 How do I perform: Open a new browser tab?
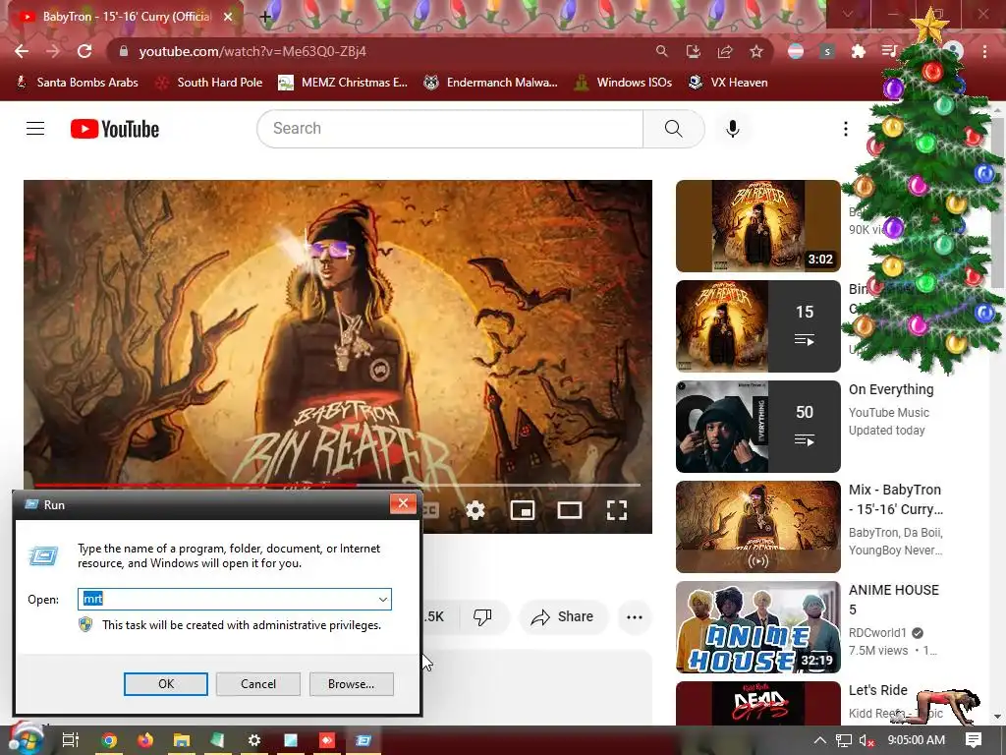pyautogui.click(x=265, y=17)
